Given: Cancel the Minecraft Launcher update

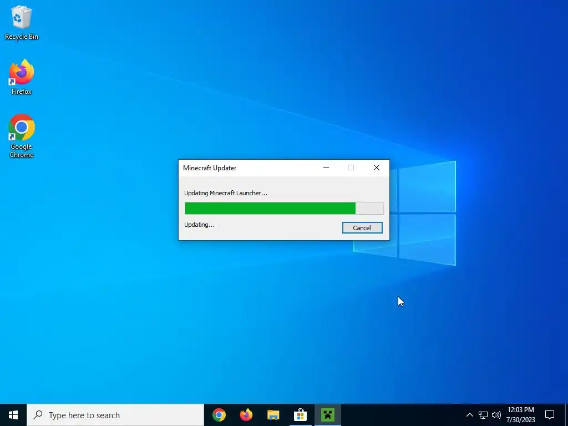Looking at the screenshot, I should [362, 228].
